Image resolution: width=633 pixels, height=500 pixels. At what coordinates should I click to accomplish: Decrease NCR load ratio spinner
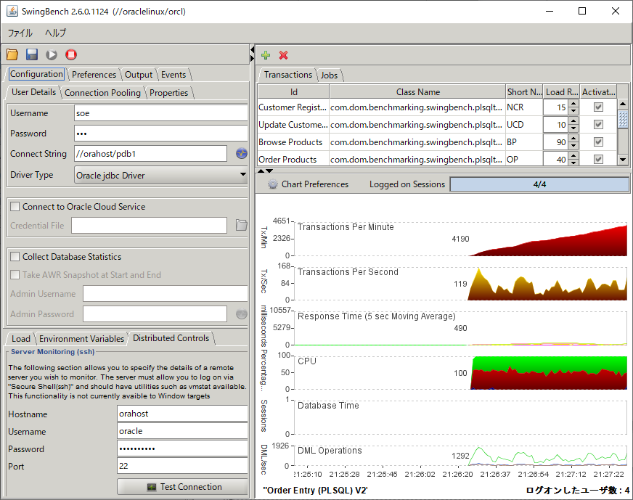(573, 111)
